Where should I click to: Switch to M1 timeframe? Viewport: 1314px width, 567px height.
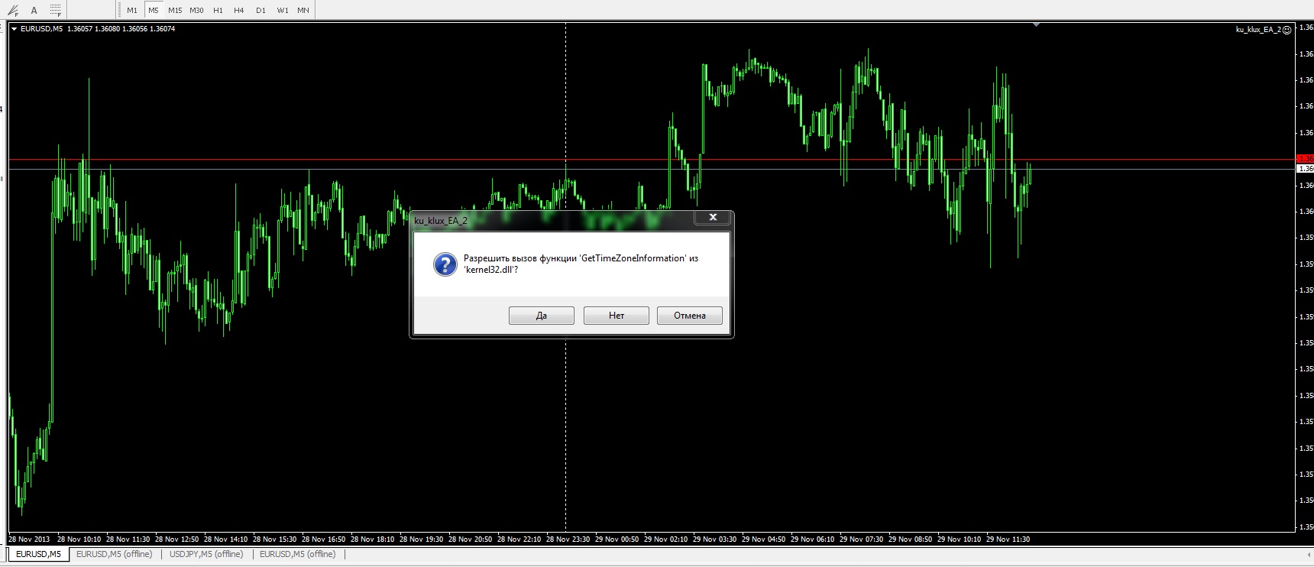tap(132, 11)
